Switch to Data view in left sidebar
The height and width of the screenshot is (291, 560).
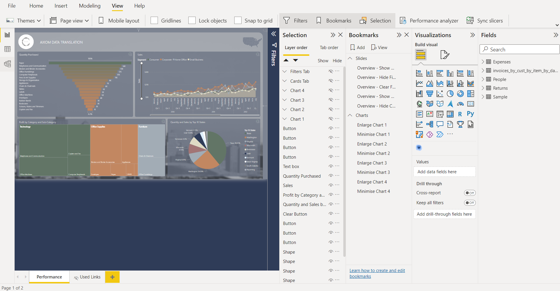pos(7,49)
